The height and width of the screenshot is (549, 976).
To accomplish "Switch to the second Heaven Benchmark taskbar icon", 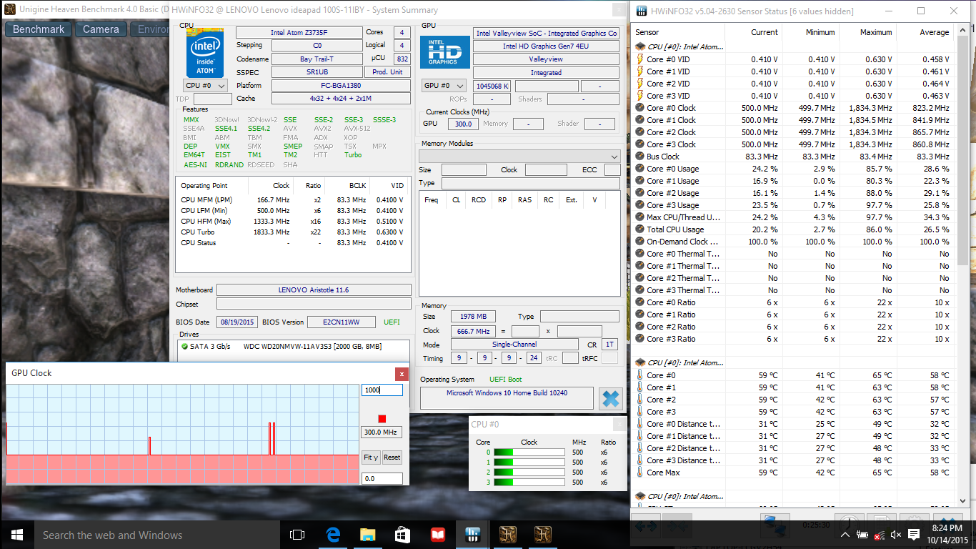I will pyautogui.click(x=542, y=535).
